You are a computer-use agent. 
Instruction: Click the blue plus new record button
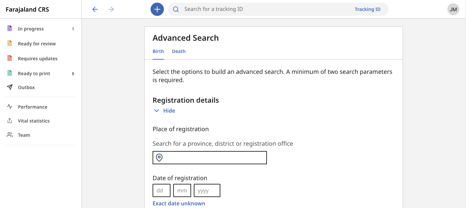[157, 9]
